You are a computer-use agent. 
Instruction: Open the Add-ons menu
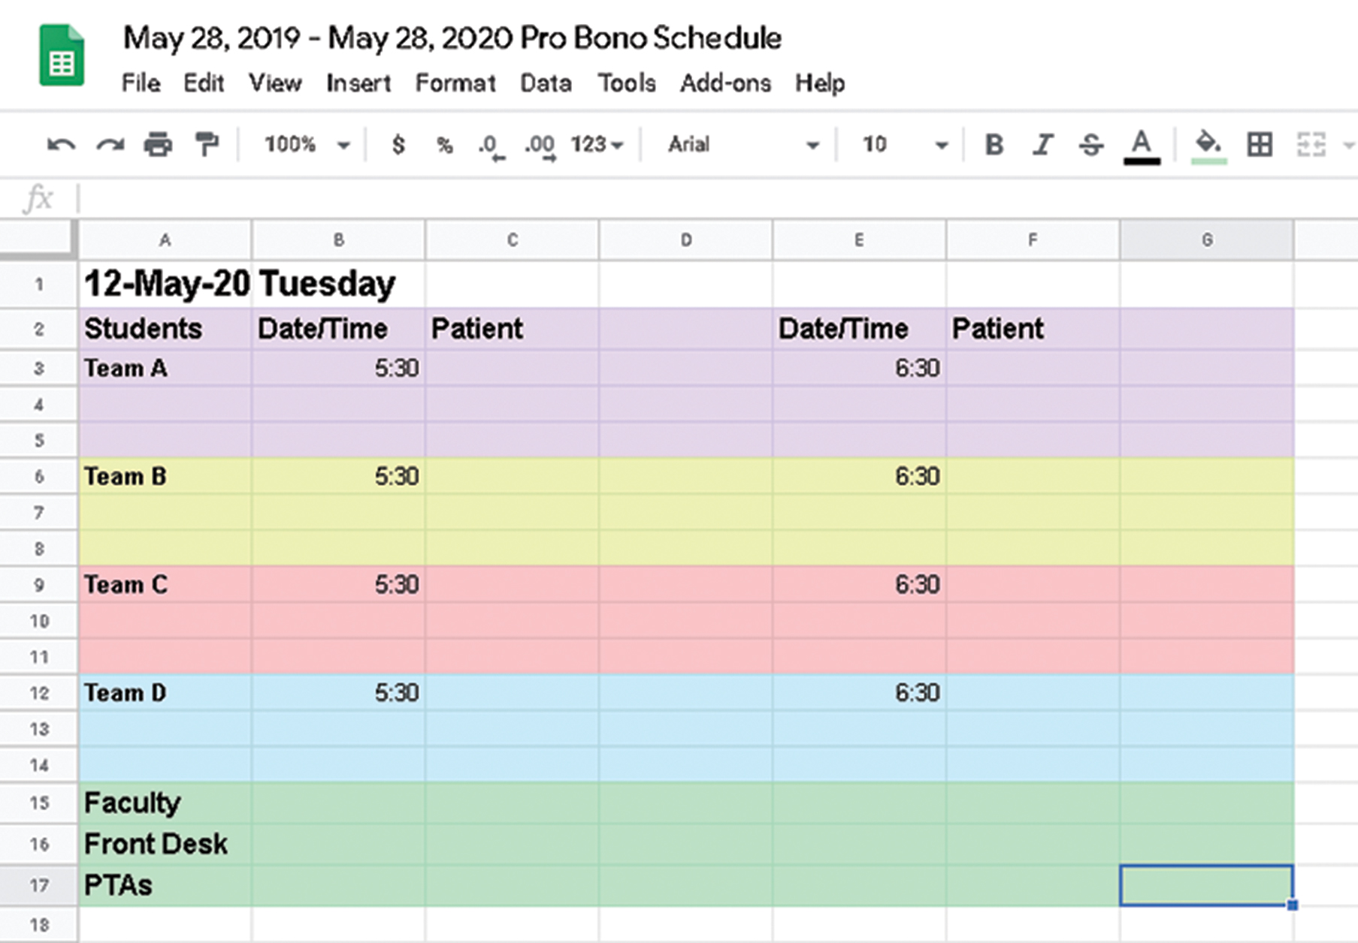pos(725,83)
